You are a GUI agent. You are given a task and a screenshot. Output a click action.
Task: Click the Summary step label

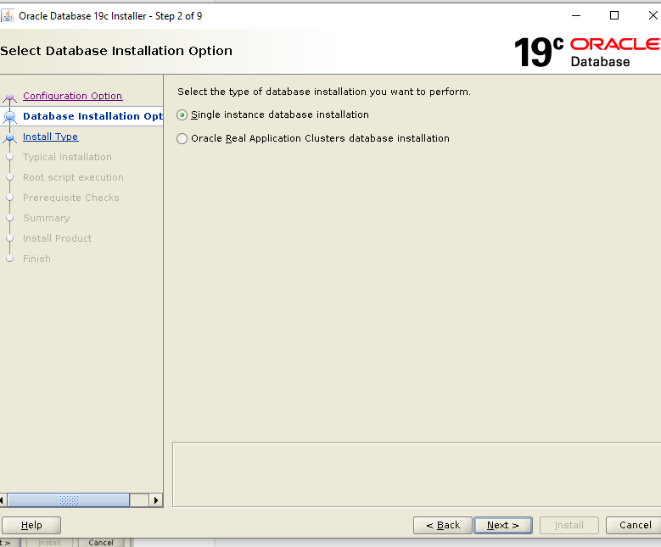tap(47, 218)
